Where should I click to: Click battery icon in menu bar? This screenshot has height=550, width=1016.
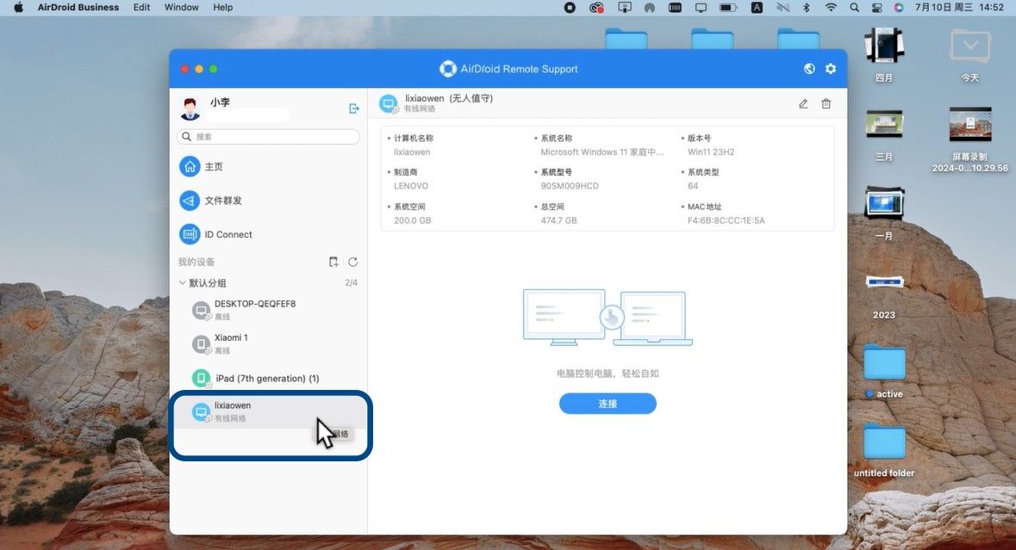pyautogui.click(x=728, y=7)
